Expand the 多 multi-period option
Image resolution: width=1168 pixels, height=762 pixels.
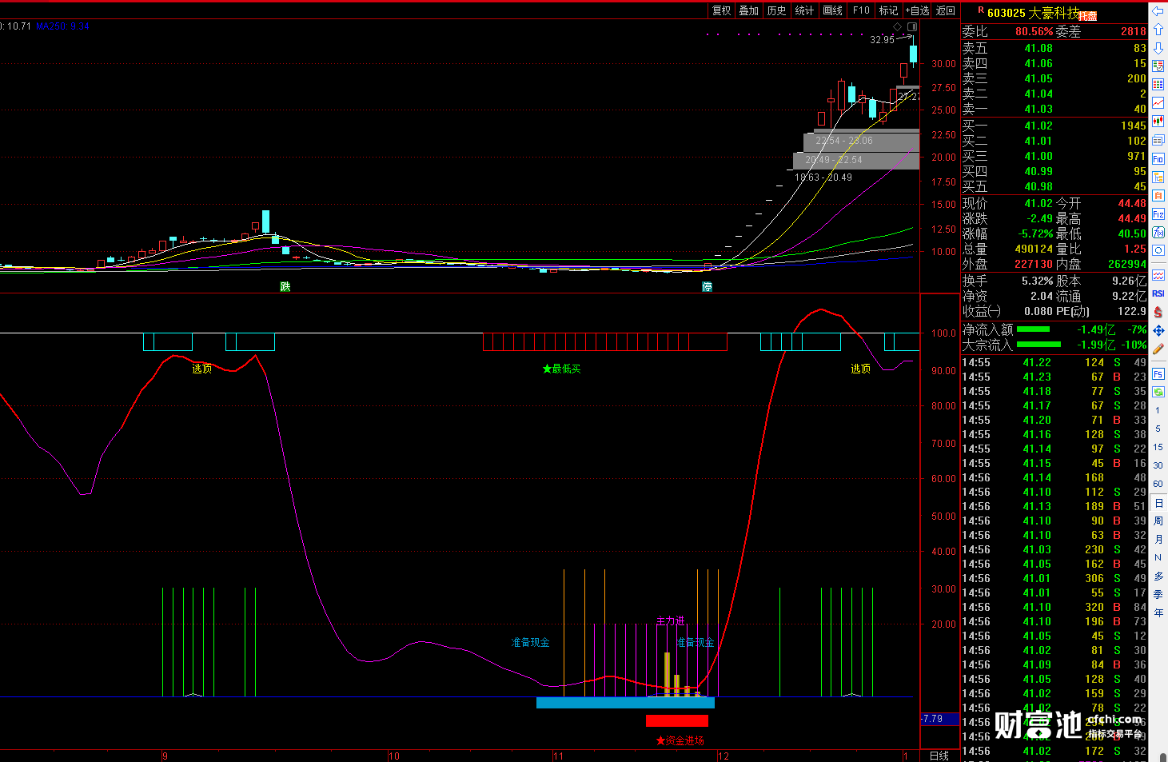click(1158, 576)
